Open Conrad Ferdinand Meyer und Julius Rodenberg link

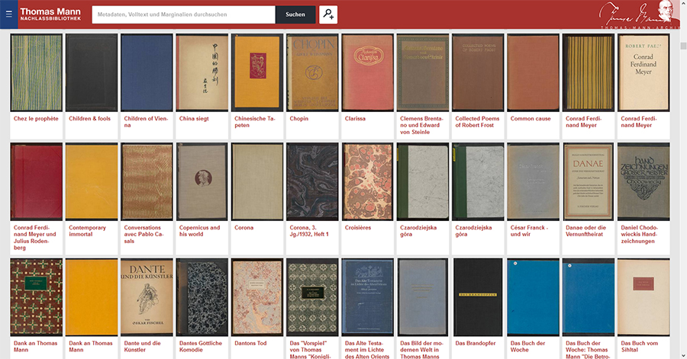(x=35, y=238)
